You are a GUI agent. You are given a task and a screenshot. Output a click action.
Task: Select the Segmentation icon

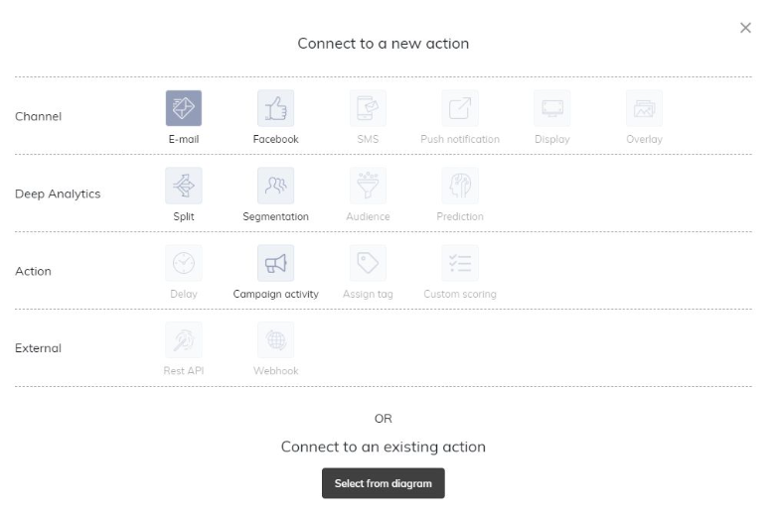point(275,186)
